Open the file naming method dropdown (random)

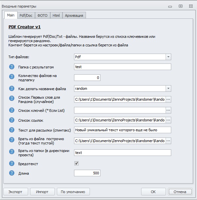(x=168, y=88)
